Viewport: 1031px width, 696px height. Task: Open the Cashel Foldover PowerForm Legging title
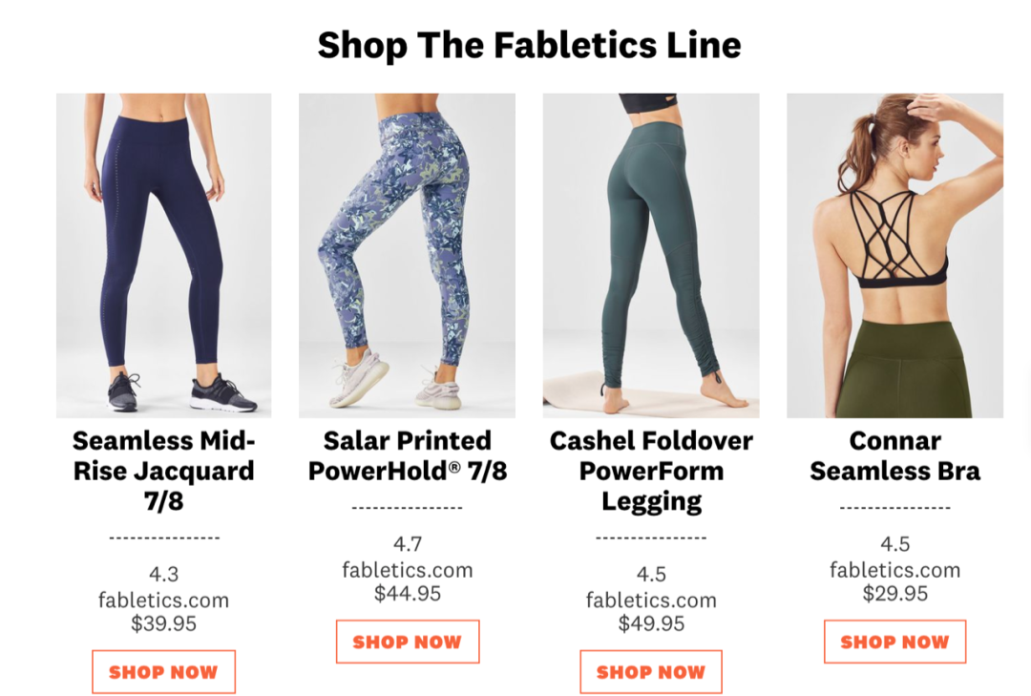651,471
